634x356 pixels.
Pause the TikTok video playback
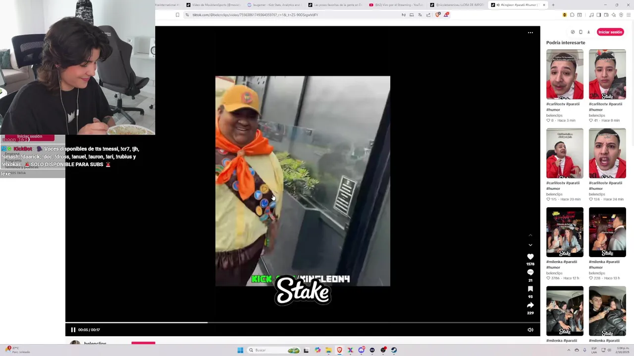point(73,330)
